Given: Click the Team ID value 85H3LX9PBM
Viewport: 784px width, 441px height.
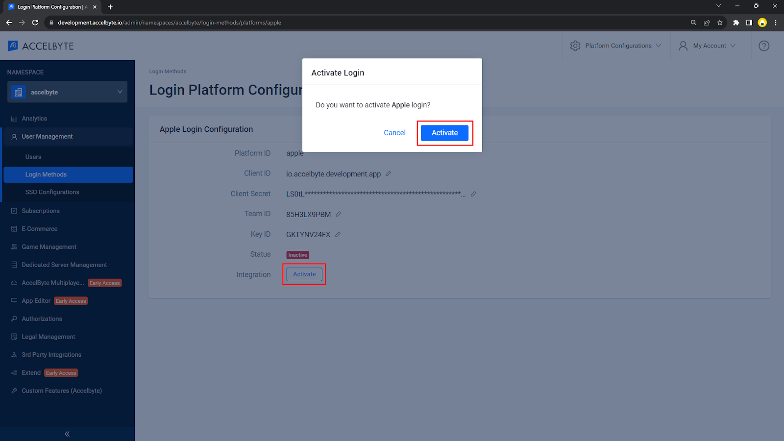Looking at the screenshot, I should pyautogui.click(x=308, y=215).
